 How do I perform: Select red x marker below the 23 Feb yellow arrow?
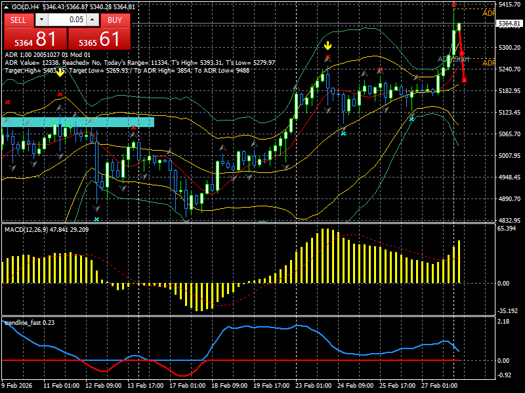tap(327, 57)
